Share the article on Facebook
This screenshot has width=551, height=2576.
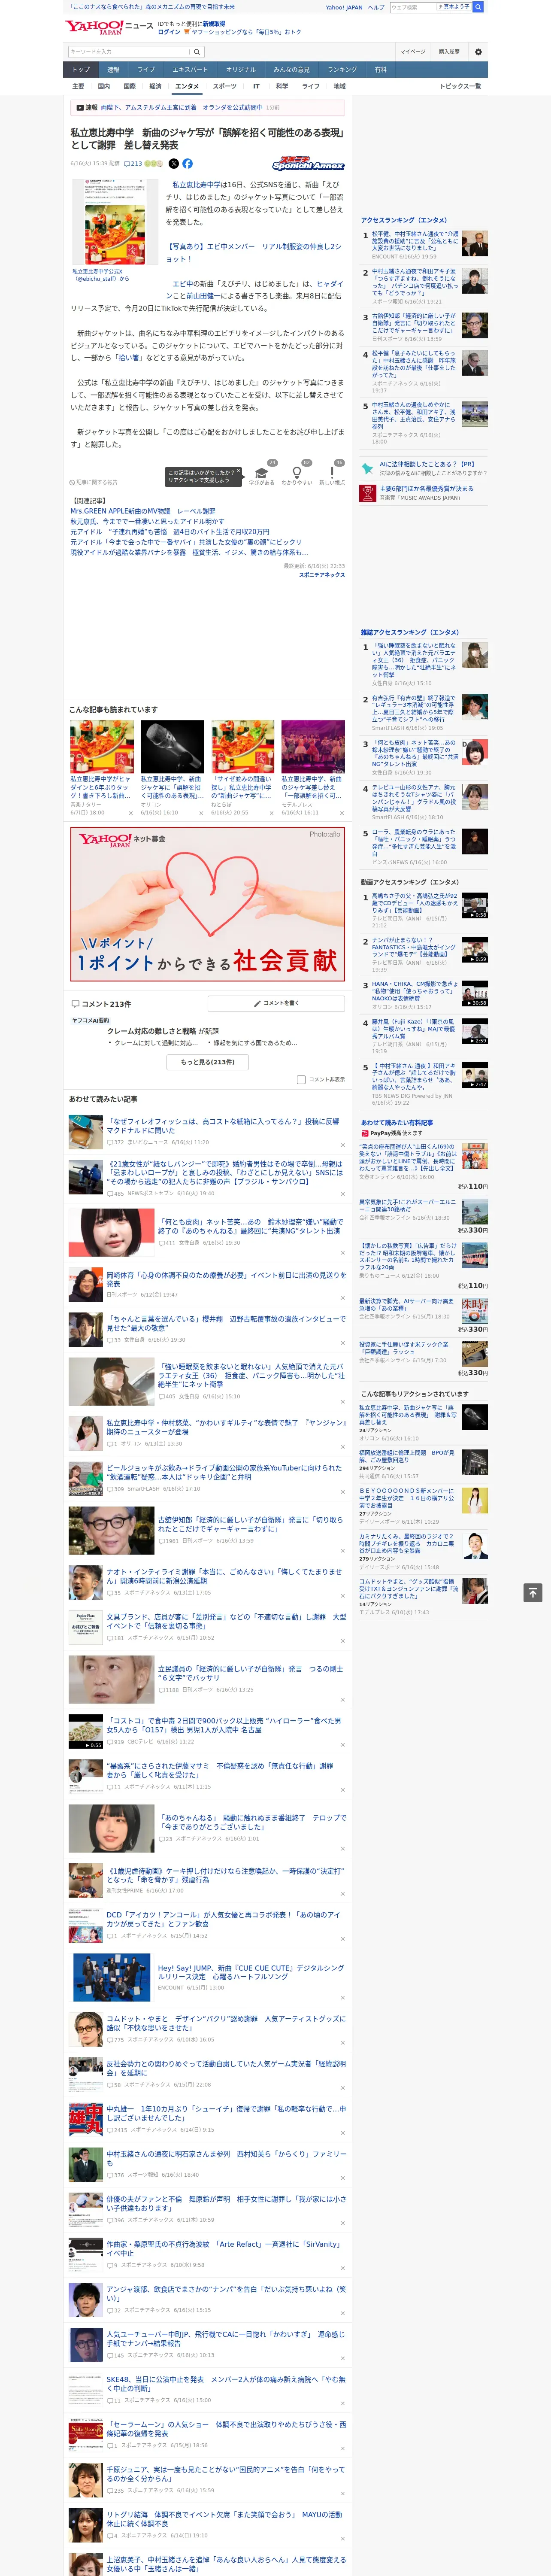click(x=187, y=163)
